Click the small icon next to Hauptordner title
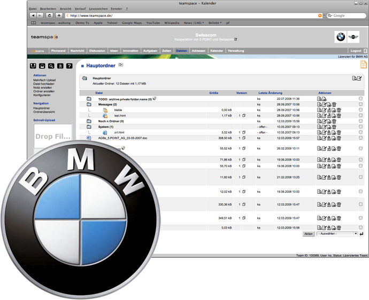Viewport: 369px width, 300px height. [121, 65]
